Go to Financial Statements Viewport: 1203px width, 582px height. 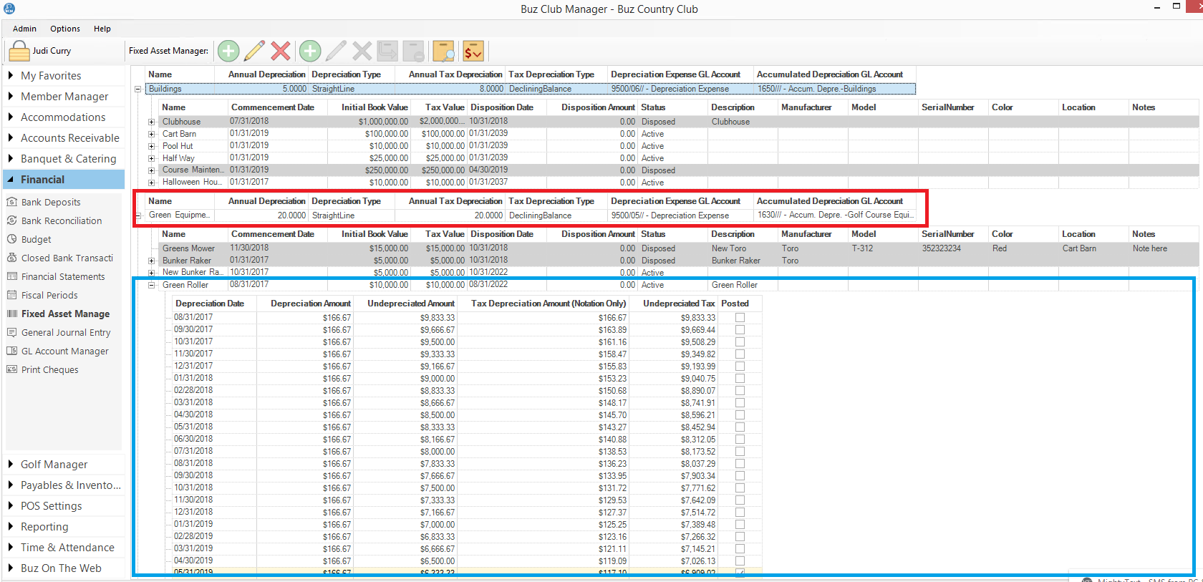[x=63, y=277]
